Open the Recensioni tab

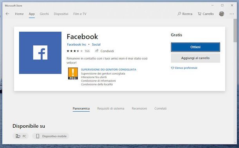point(139,109)
